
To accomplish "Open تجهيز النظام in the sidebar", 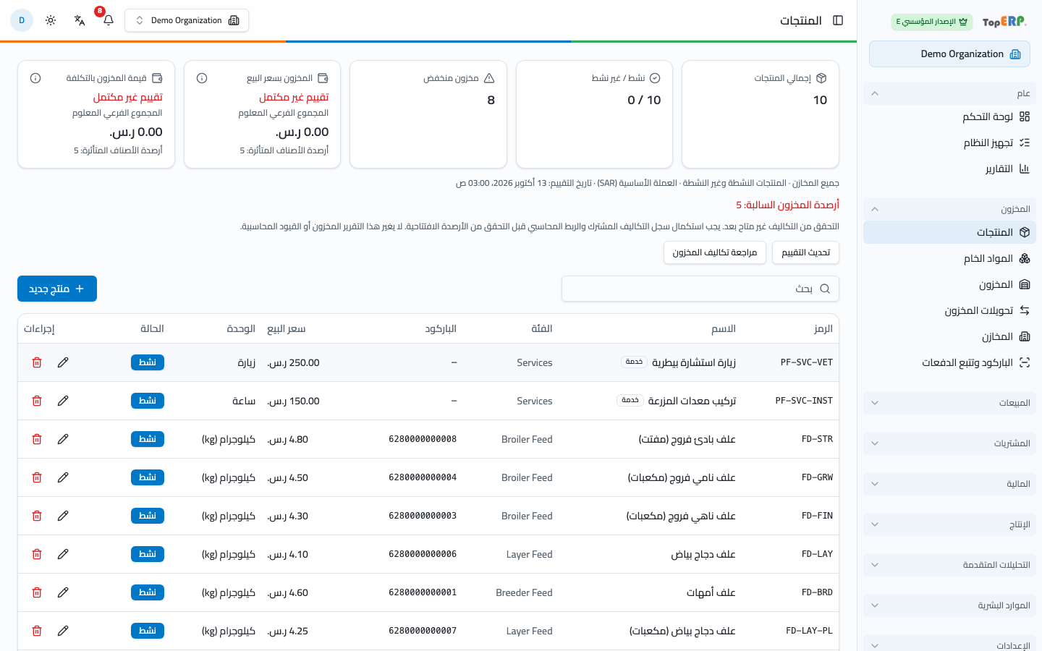I will point(949,142).
